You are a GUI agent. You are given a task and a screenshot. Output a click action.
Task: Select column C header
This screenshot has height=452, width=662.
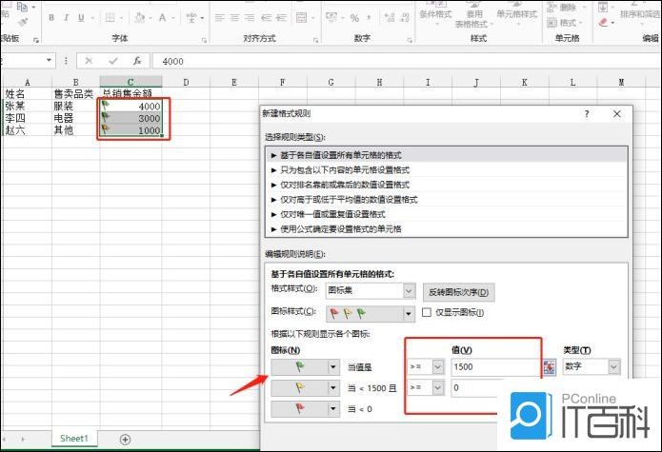pyautogui.click(x=130, y=82)
